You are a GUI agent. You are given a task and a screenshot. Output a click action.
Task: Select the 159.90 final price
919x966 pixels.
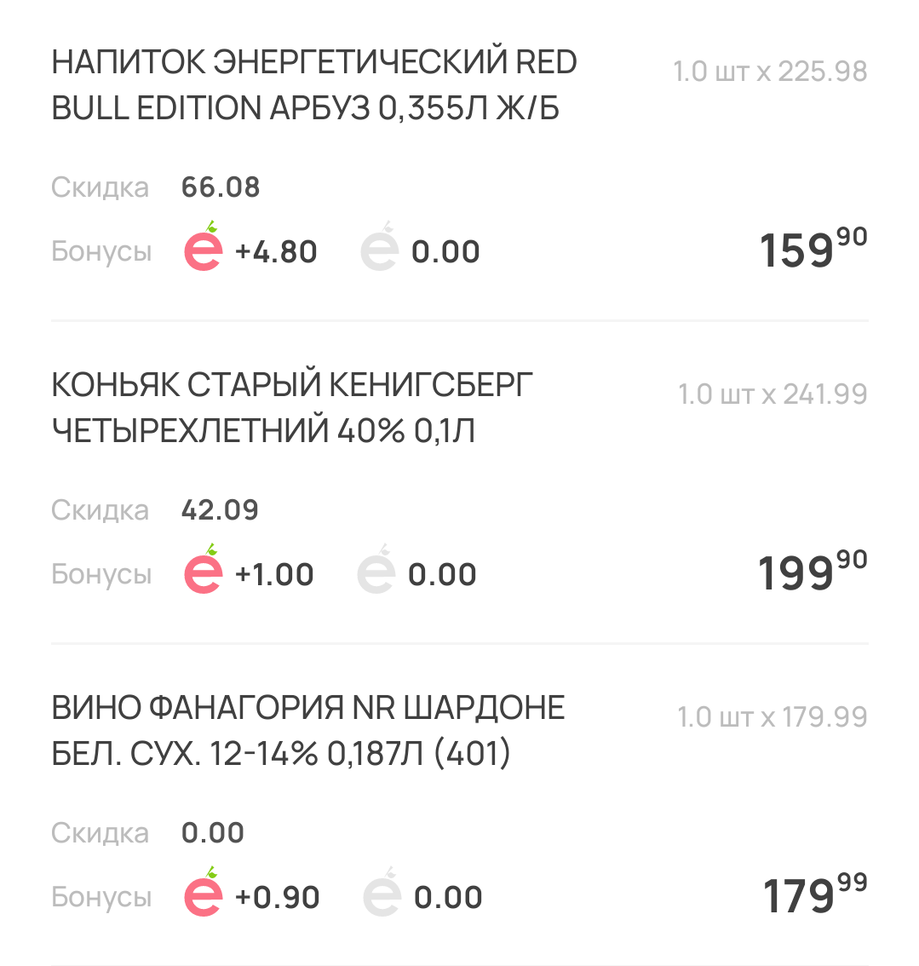click(x=813, y=248)
